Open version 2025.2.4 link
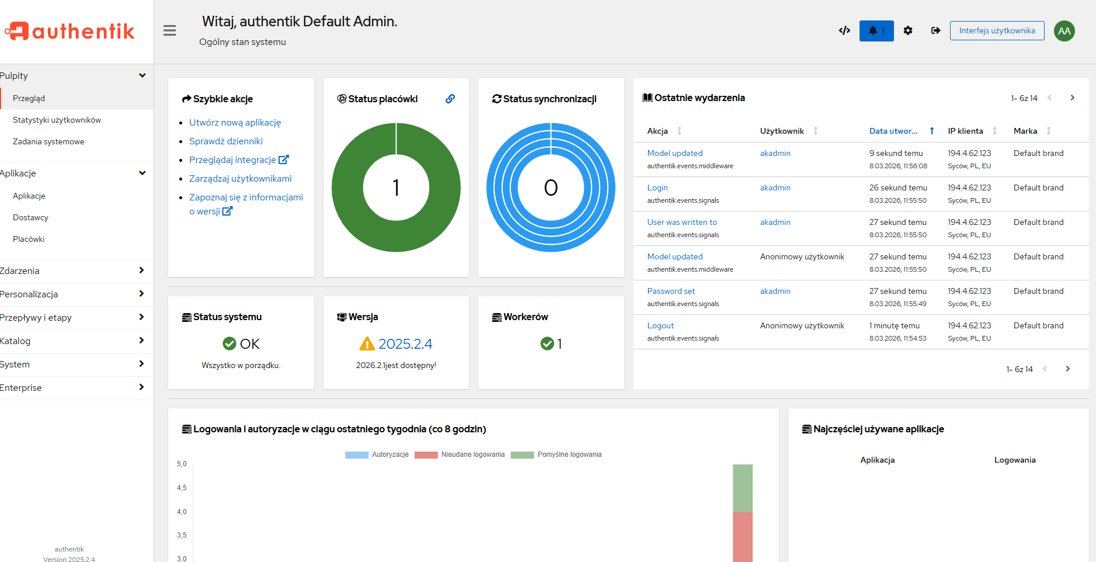 point(405,344)
